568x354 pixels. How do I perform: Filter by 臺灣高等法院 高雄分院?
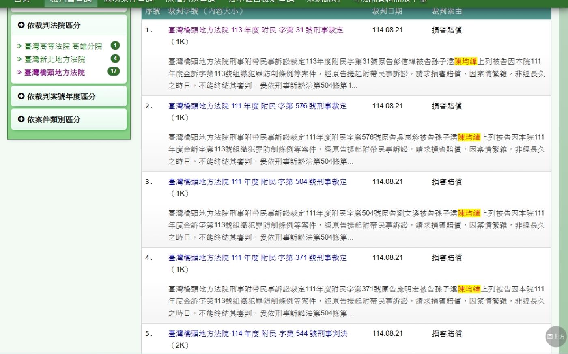tap(63, 46)
